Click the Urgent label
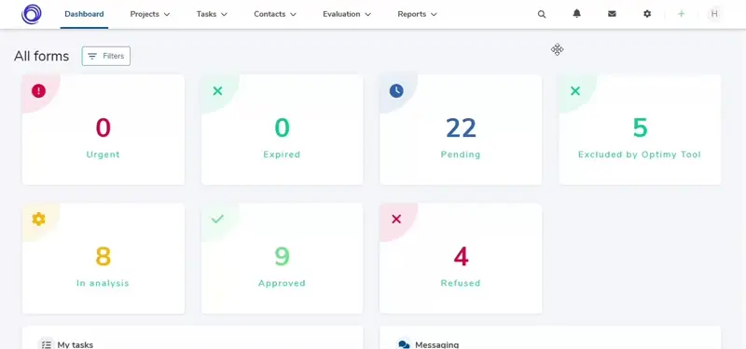The width and height of the screenshot is (746, 349). pyautogui.click(x=104, y=154)
